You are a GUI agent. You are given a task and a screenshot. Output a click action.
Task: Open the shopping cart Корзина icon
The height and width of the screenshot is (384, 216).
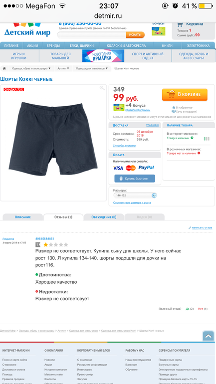[x=180, y=24]
